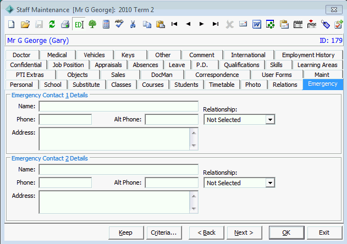Expand Contact 2 Relationship dropdown
This screenshot has width=347, height=244.
pyautogui.click(x=270, y=183)
